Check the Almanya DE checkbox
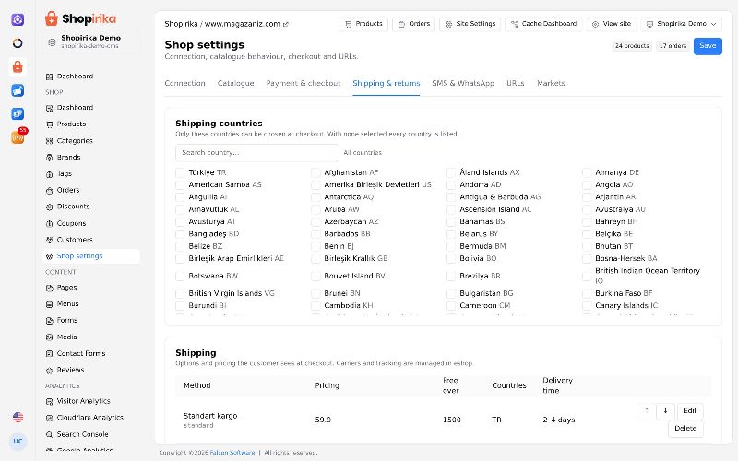The image size is (738, 461). click(x=587, y=172)
